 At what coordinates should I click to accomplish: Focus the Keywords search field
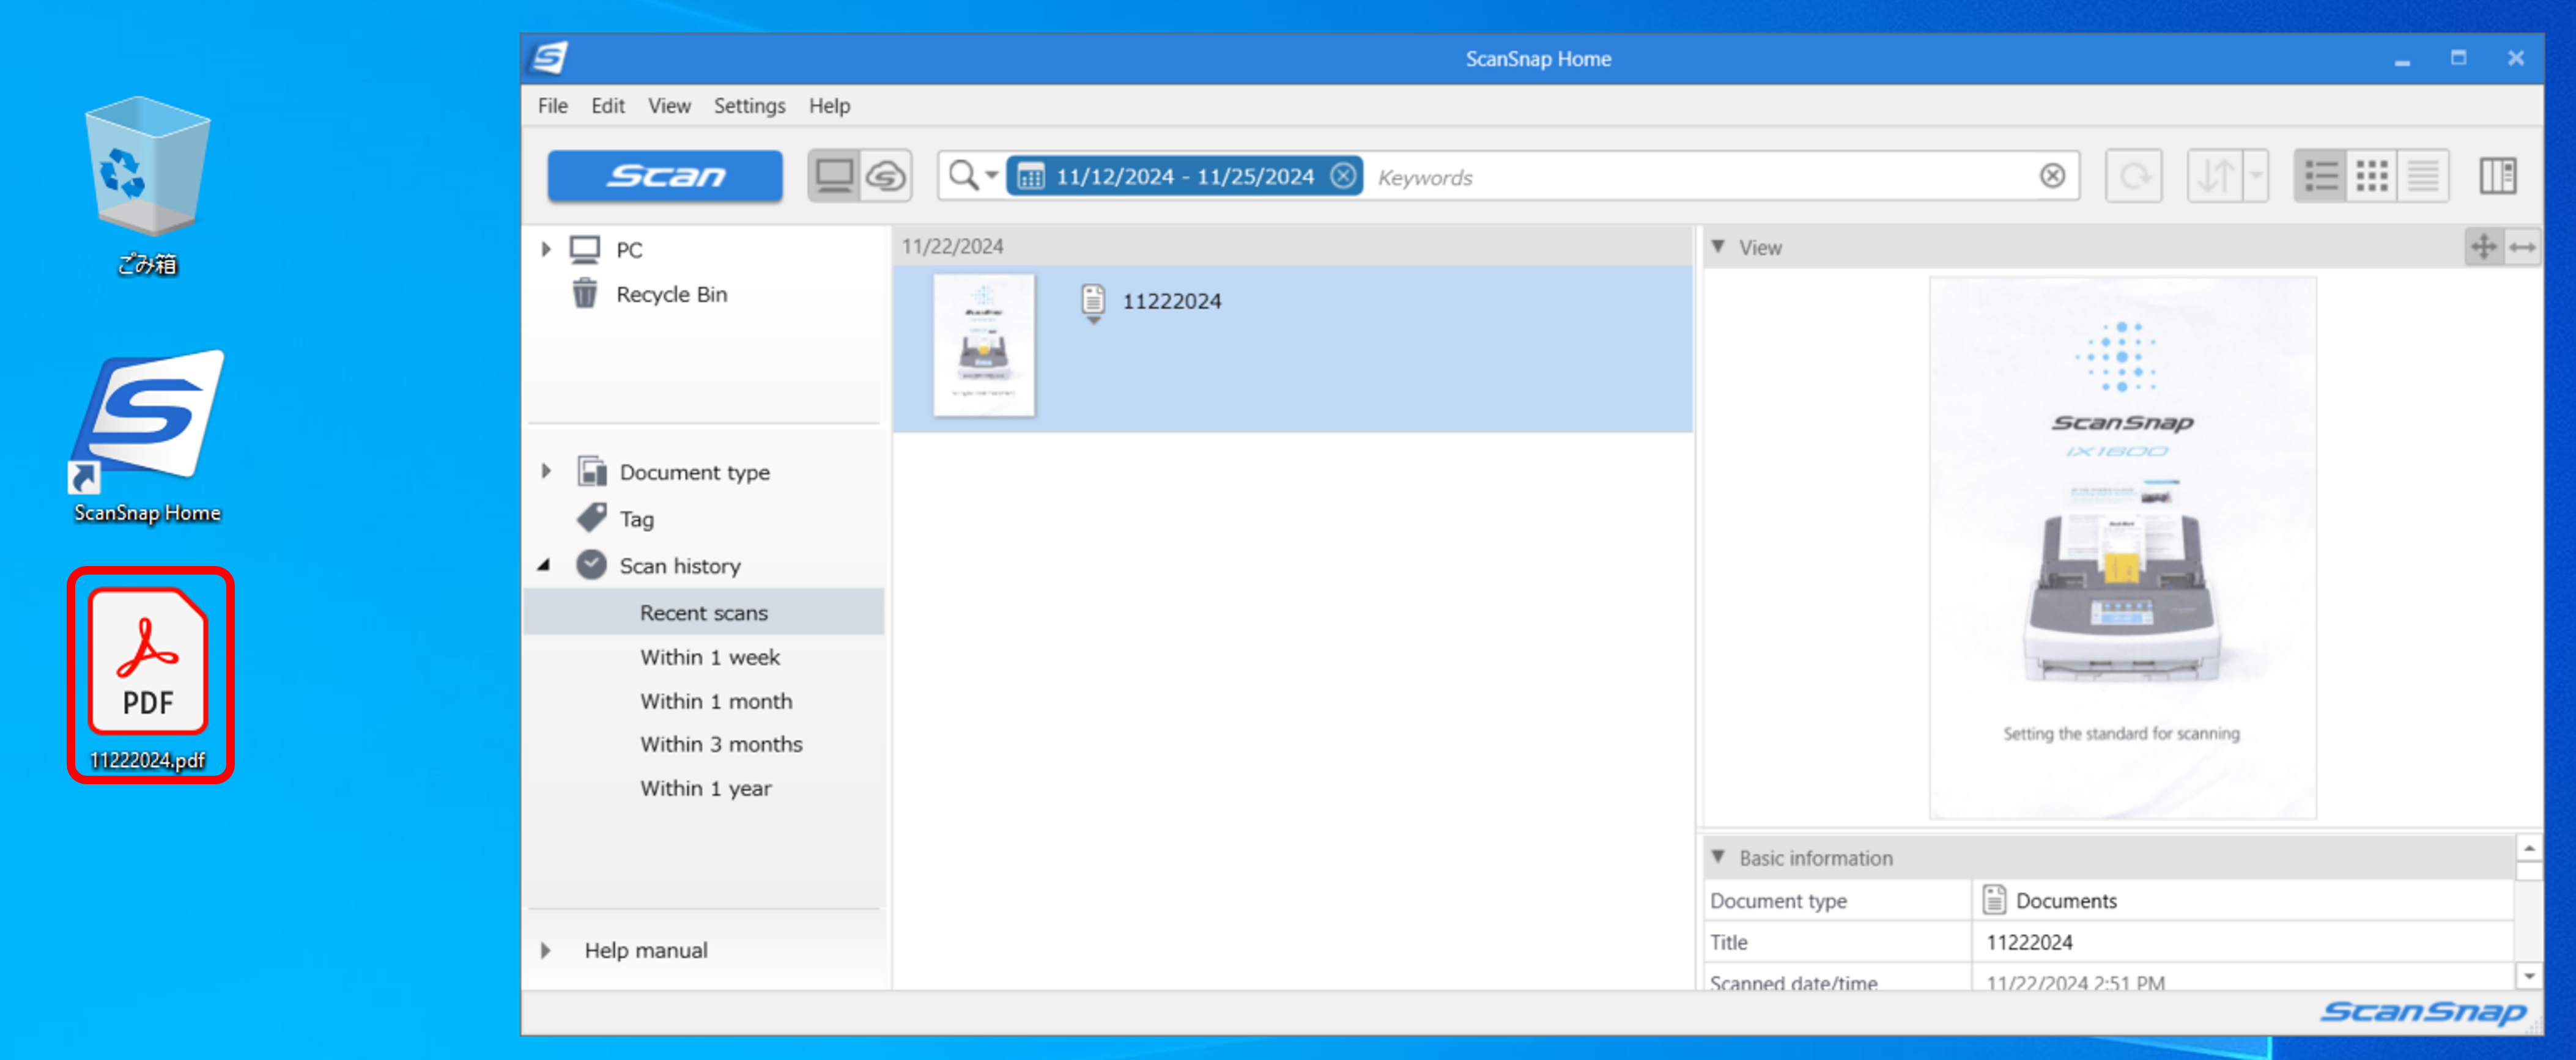click(x=1700, y=177)
